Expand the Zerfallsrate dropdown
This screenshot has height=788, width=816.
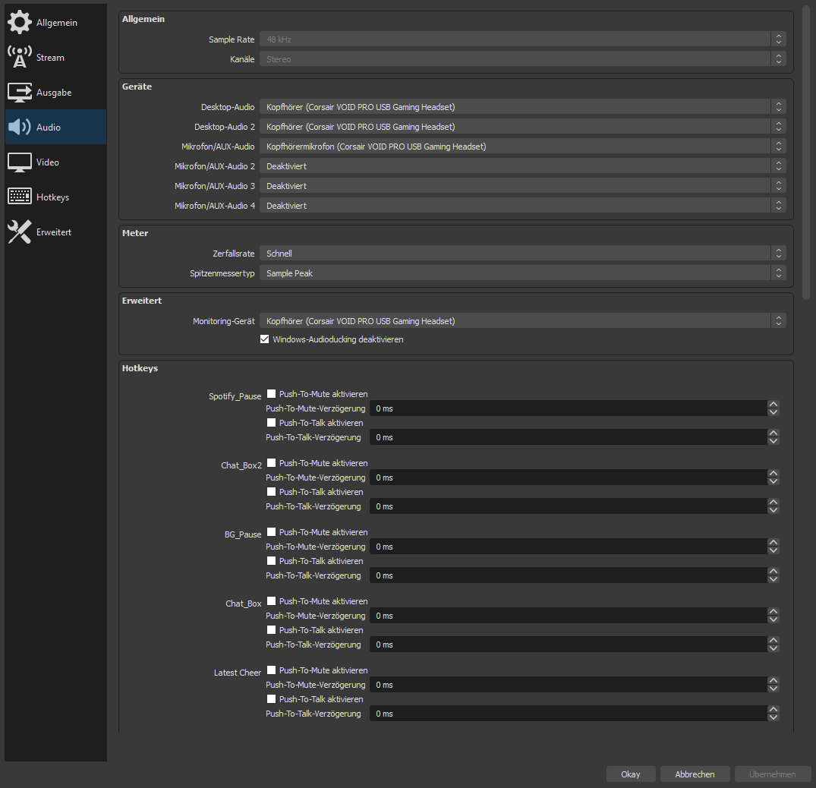tap(522, 254)
